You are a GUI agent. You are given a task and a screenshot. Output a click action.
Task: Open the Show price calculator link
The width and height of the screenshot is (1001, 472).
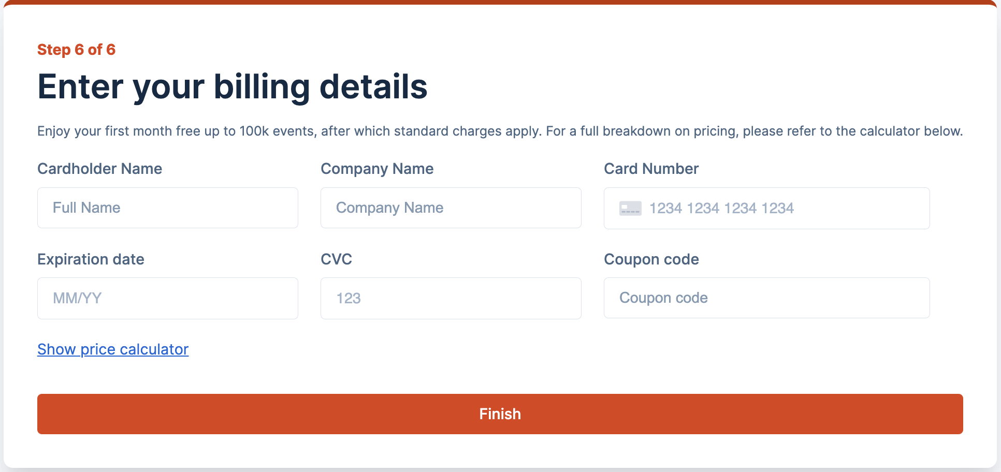coord(113,349)
